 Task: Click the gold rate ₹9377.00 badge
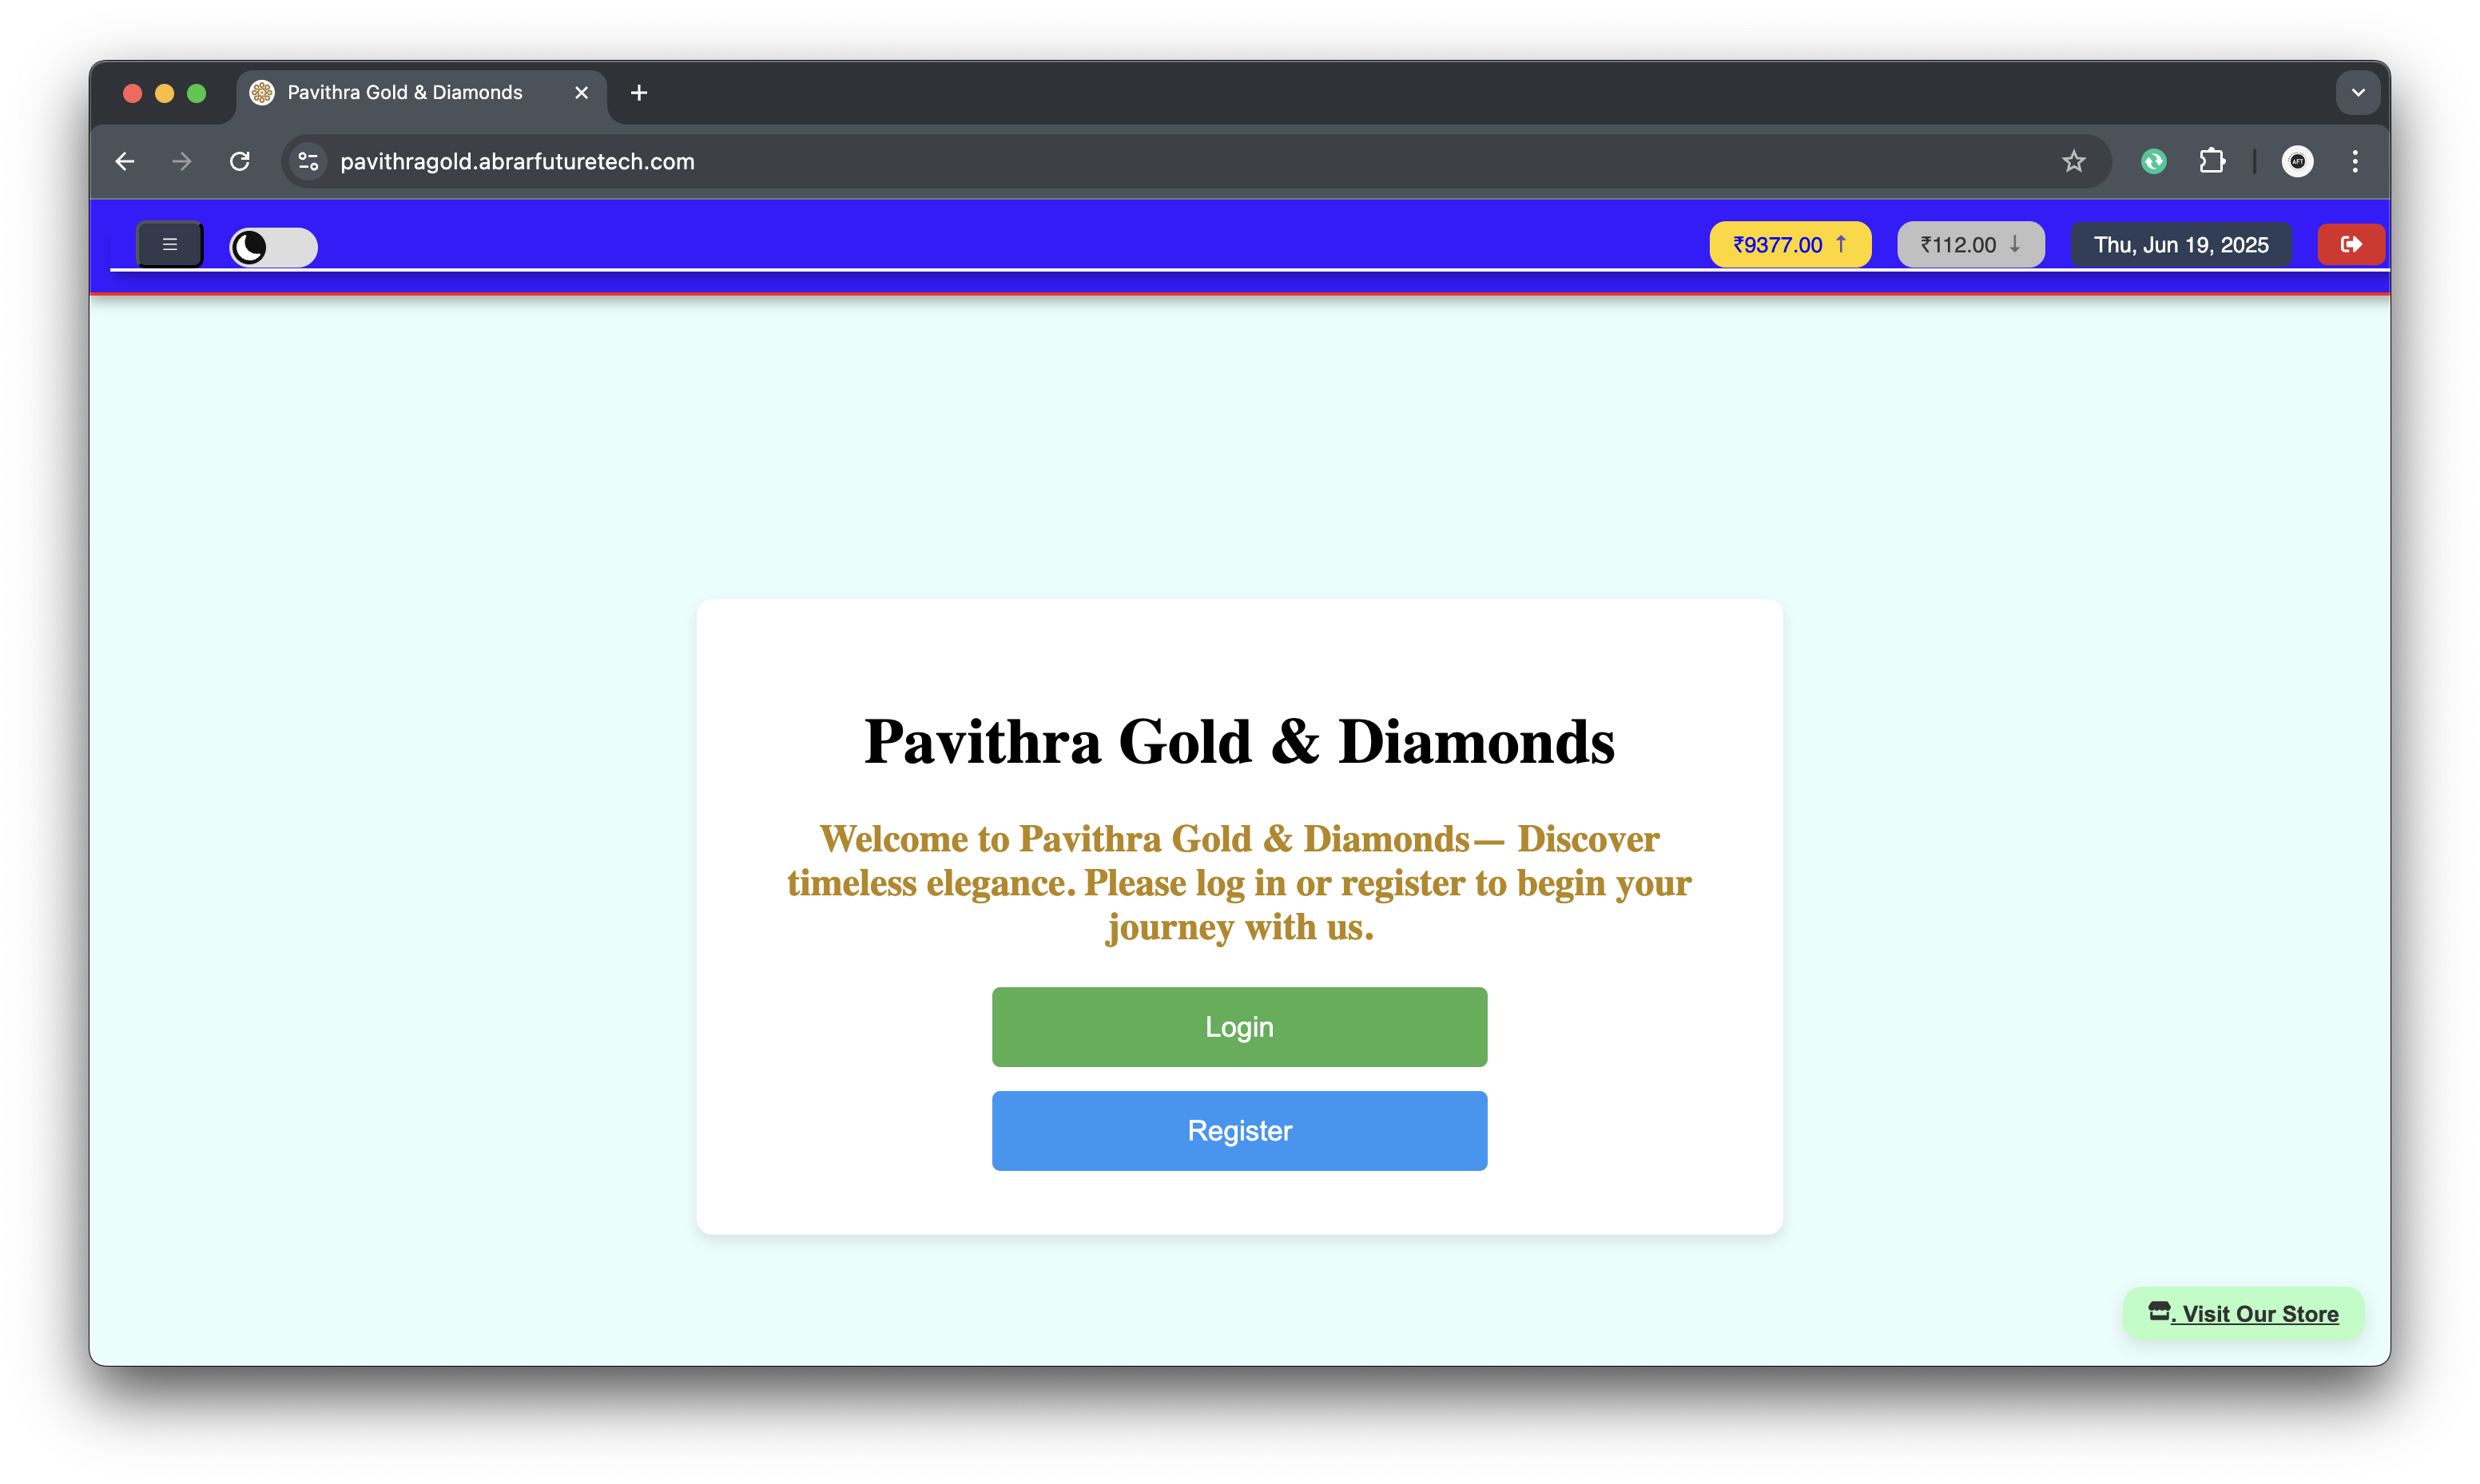pyautogui.click(x=1789, y=244)
